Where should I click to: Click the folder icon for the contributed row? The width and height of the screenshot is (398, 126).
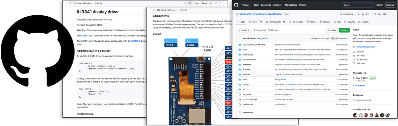pos(240,54)
